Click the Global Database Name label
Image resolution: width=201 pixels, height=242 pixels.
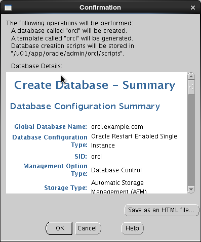(51, 127)
